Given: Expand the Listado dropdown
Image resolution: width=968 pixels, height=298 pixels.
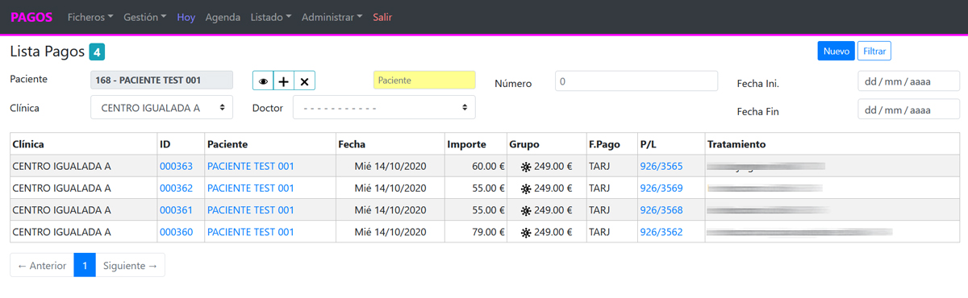Looking at the screenshot, I should (x=271, y=17).
